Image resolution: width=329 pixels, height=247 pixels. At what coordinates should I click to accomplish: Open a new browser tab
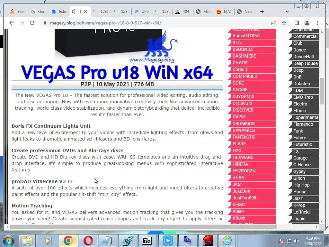pos(262,12)
